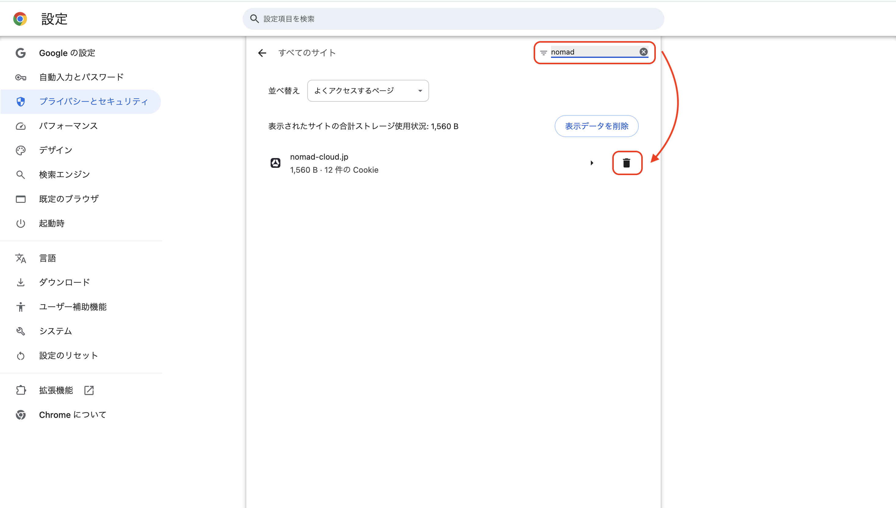Open パフォーマンス settings

68,126
